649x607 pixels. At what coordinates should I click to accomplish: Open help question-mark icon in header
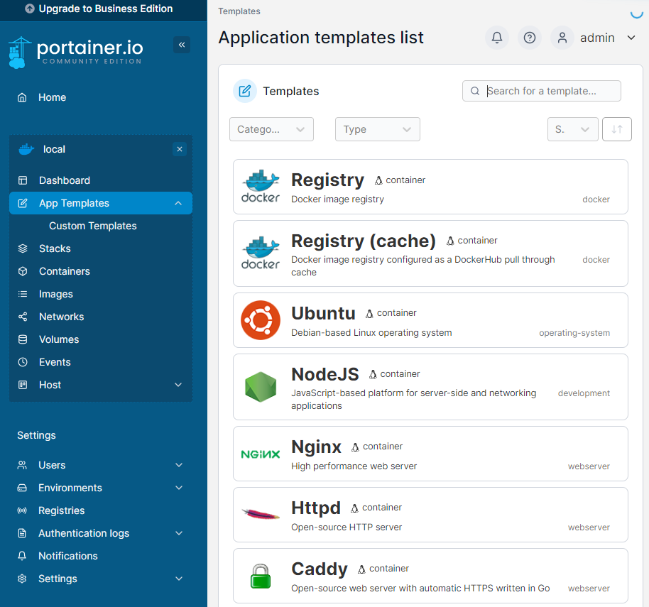pyautogui.click(x=530, y=38)
